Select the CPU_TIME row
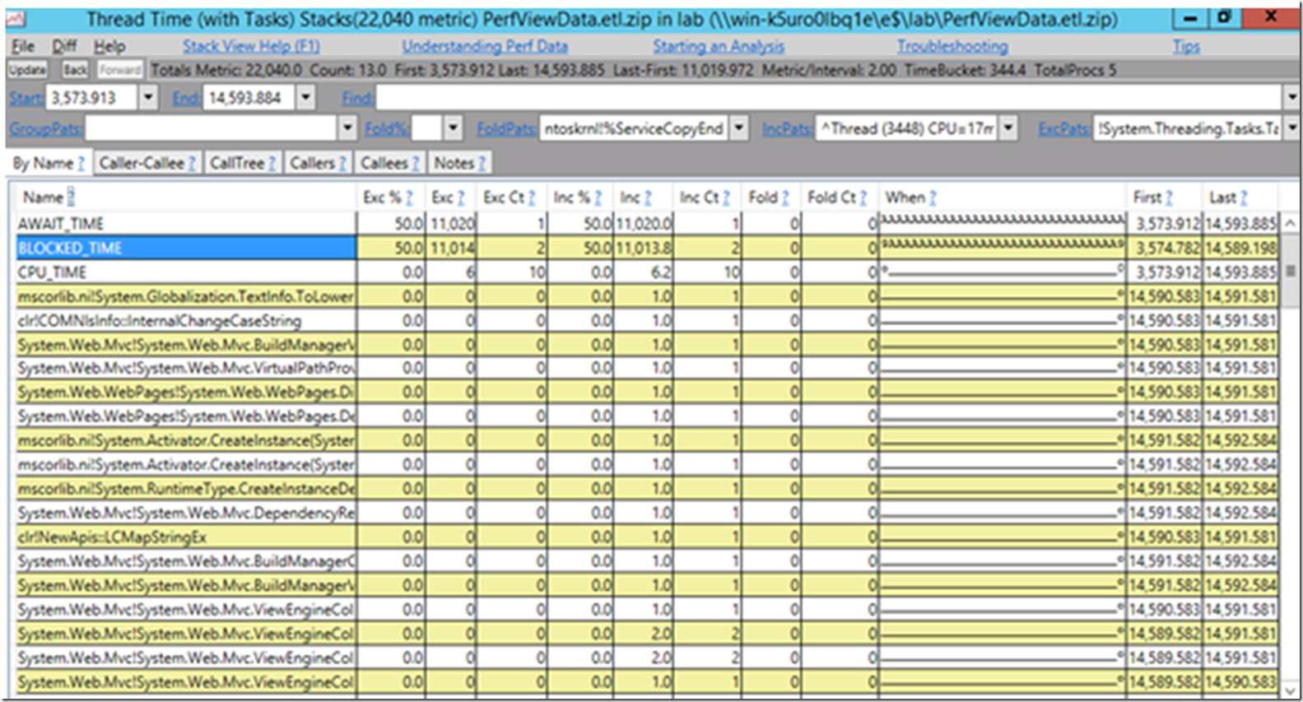This screenshot has height=702, width=1303. [x=648, y=272]
